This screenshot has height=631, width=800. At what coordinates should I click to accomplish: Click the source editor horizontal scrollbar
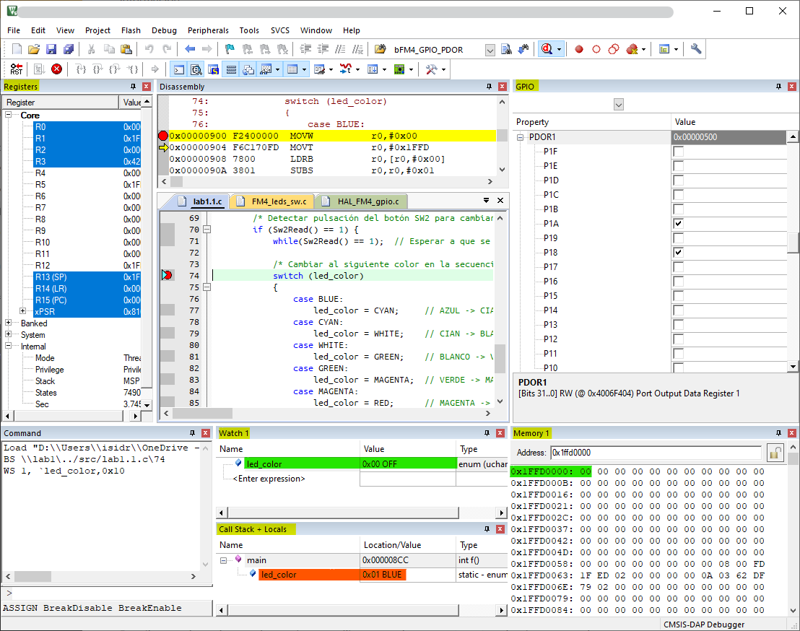point(325,414)
